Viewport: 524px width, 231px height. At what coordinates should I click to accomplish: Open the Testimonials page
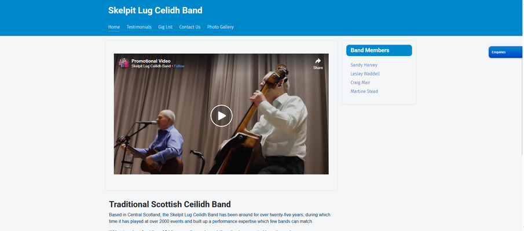(x=139, y=27)
